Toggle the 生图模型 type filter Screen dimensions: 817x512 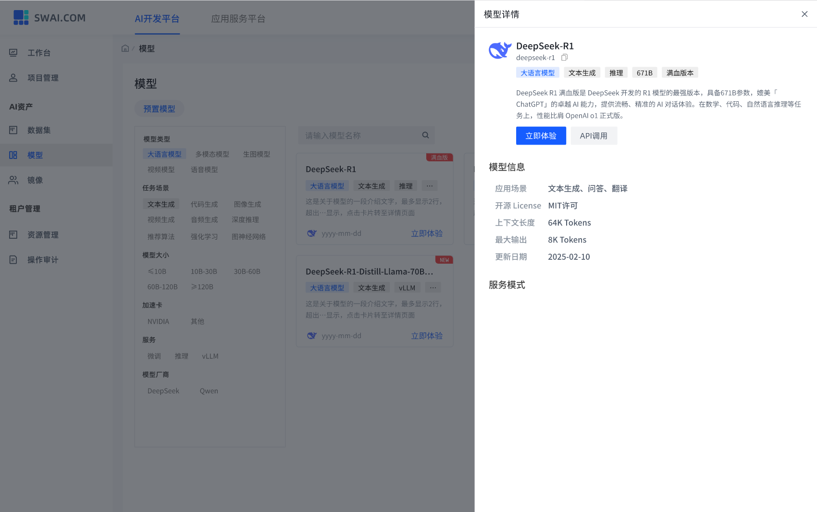click(257, 154)
